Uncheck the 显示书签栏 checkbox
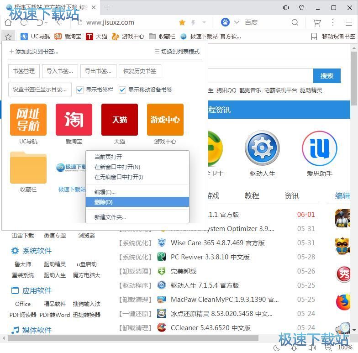 [x=79, y=90]
